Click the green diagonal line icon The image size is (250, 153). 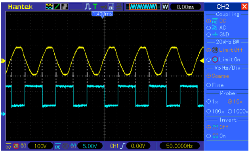click(57, 7)
